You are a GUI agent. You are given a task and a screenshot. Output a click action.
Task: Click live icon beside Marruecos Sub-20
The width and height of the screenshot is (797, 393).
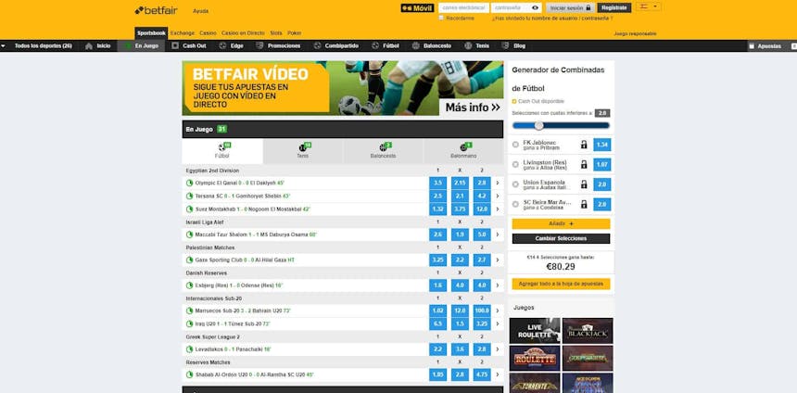[190, 311]
